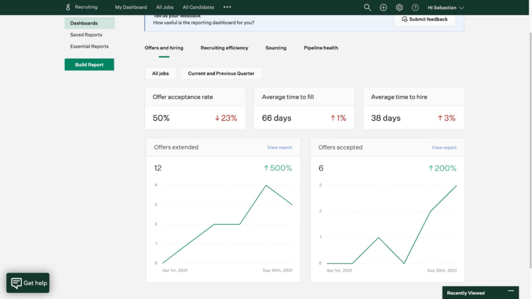532x299 pixels.
Task: Switch to the Recruiting efficiency tab
Action: (x=224, y=48)
